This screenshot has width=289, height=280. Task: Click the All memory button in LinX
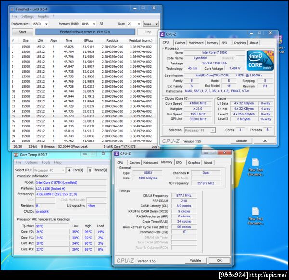tap(101, 24)
